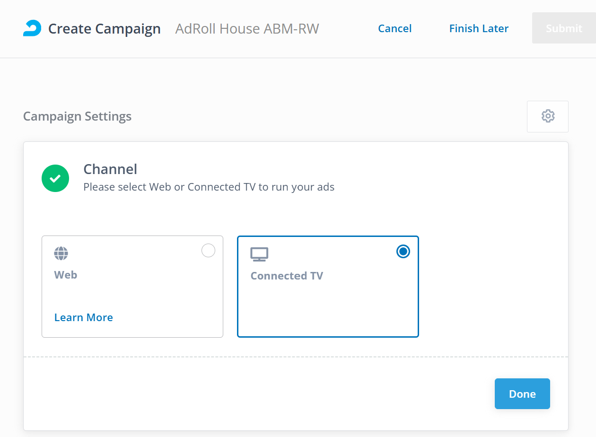Click the channel instruction text about running ads
This screenshot has height=437, width=596.
(209, 187)
